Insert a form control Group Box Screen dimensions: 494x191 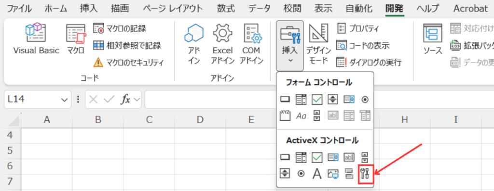pos(285,115)
